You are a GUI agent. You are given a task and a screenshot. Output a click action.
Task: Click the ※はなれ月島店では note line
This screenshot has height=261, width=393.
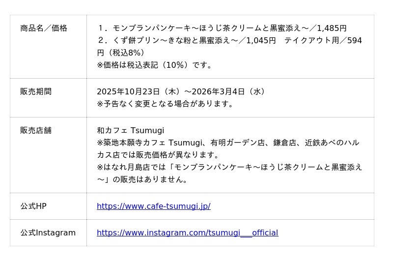click(x=229, y=167)
